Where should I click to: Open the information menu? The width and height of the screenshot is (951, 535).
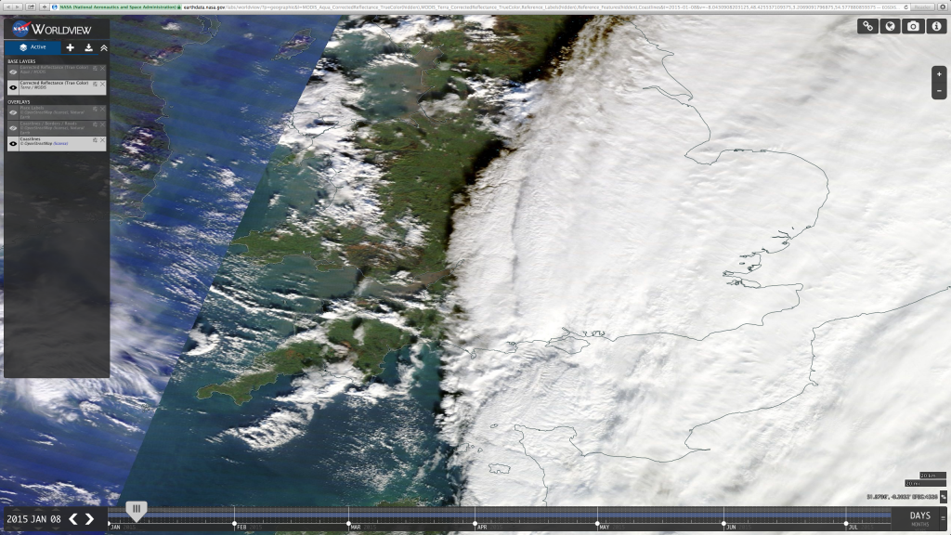(936, 26)
